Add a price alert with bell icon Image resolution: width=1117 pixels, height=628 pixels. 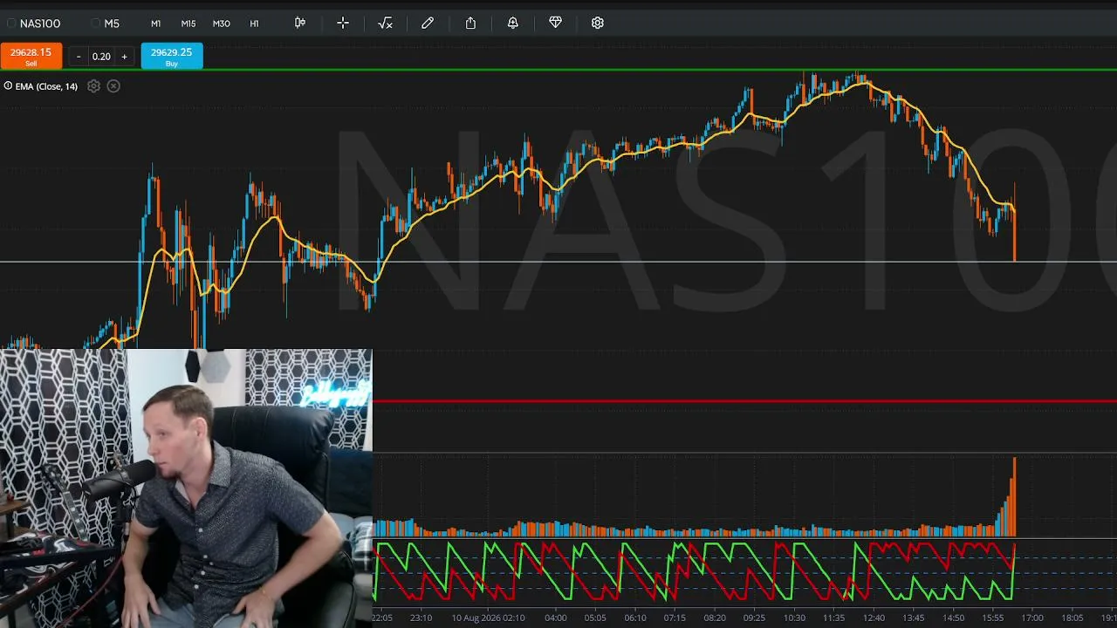513,23
